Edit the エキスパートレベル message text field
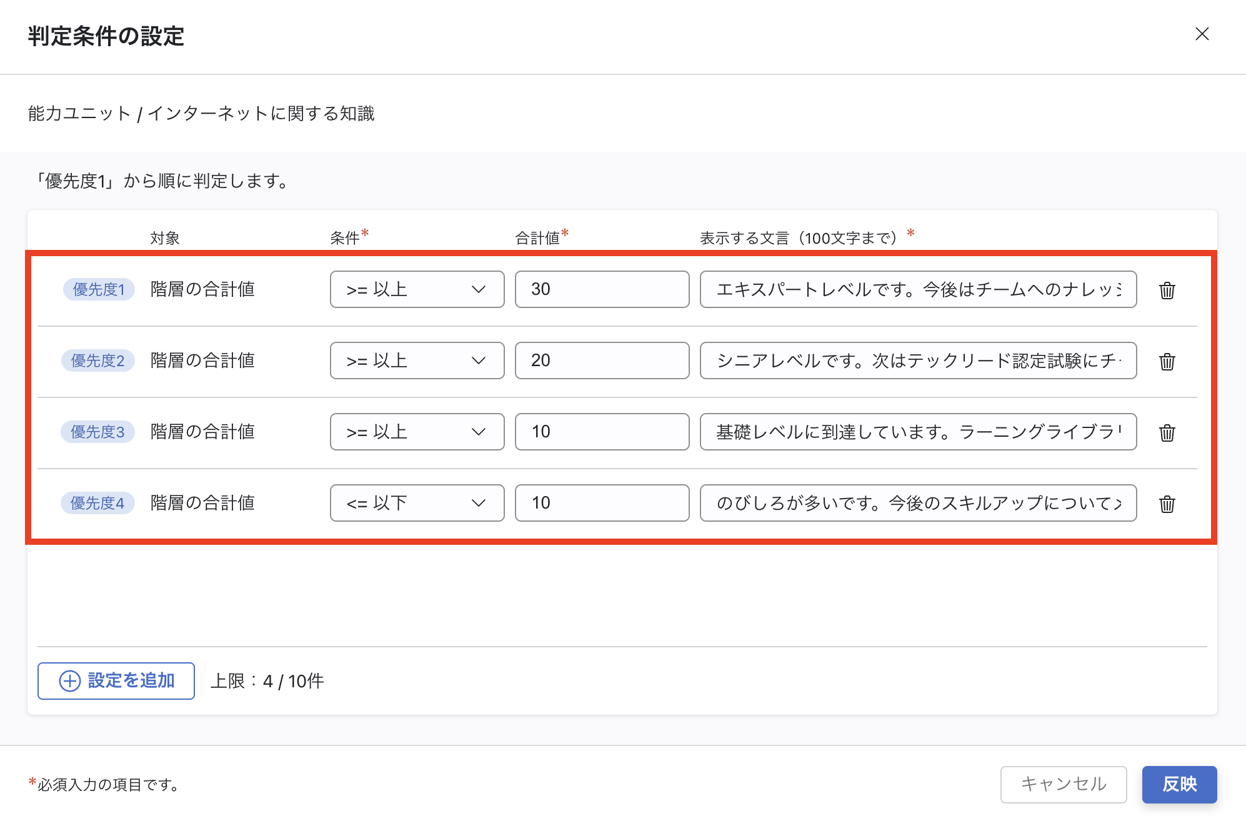Screen dimensions: 1246x816 point(918,289)
